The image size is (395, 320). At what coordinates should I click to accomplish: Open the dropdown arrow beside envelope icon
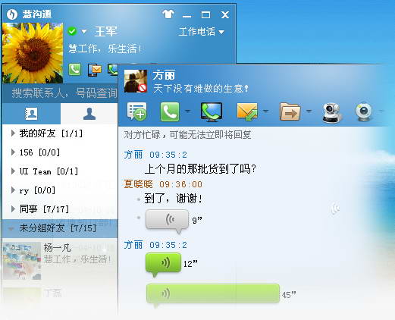click(266, 111)
